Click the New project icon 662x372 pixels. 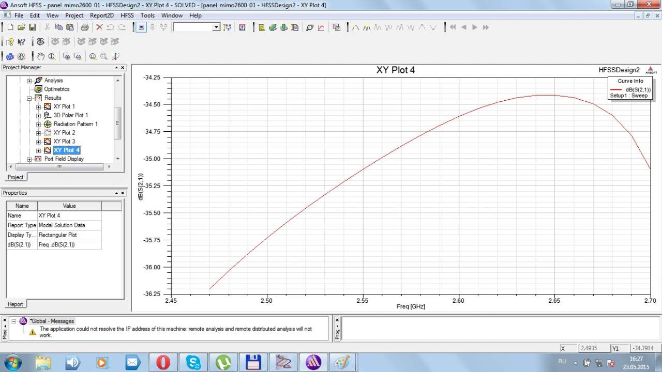10,27
